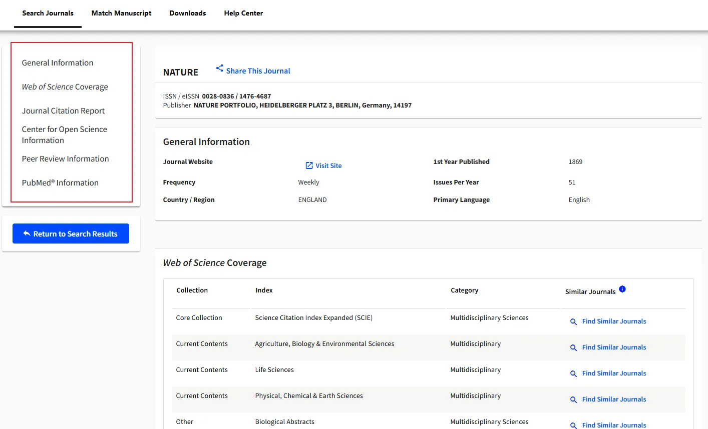708x429 pixels.
Task: Click the Collection column header
Action: [x=192, y=290]
